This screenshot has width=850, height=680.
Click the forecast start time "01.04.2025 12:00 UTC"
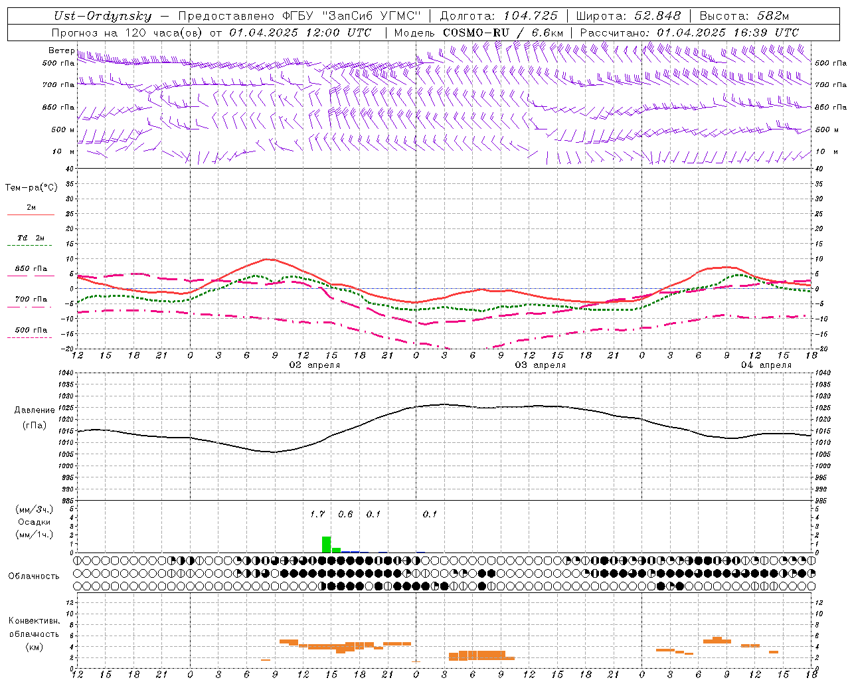[301, 33]
